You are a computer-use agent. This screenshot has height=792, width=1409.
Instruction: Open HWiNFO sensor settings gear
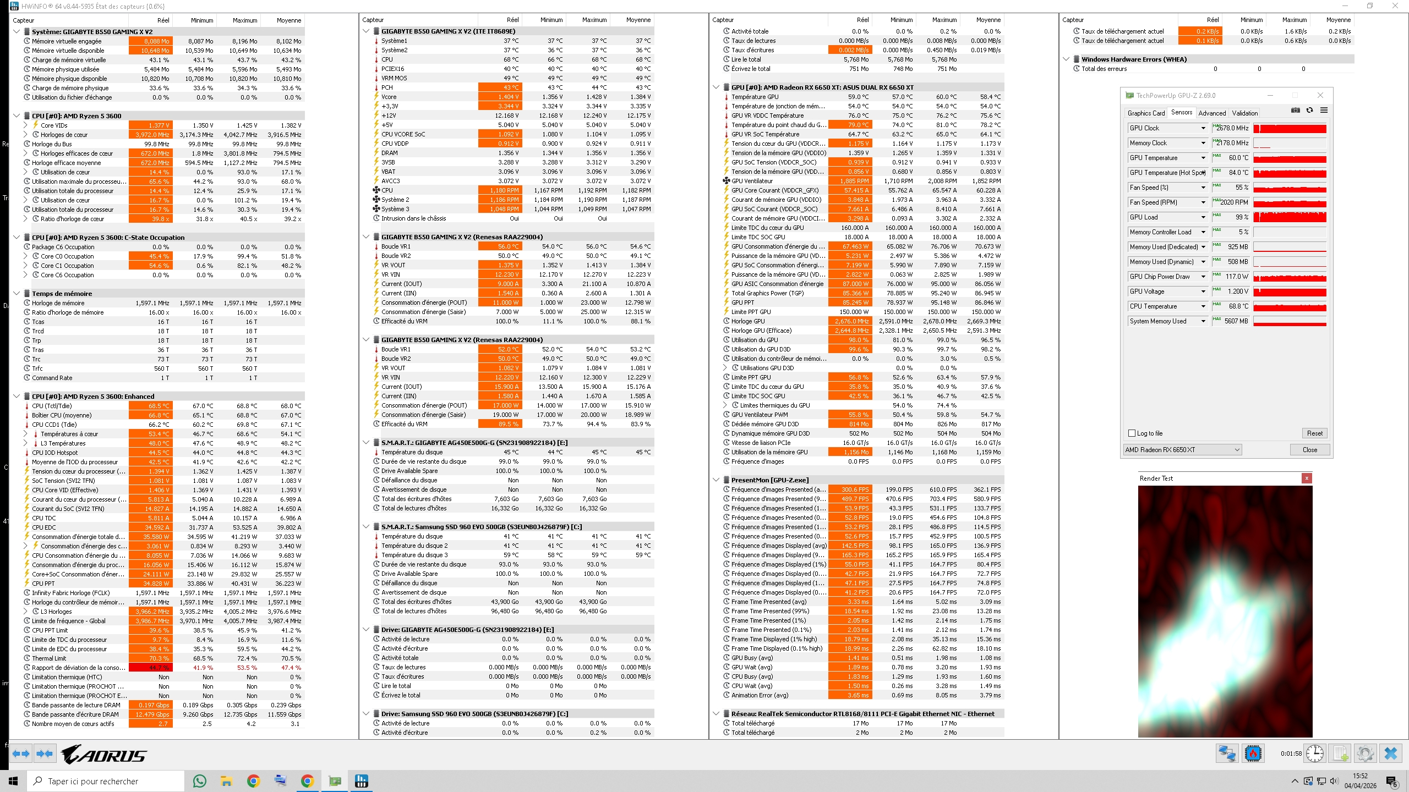tap(1365, 754)
